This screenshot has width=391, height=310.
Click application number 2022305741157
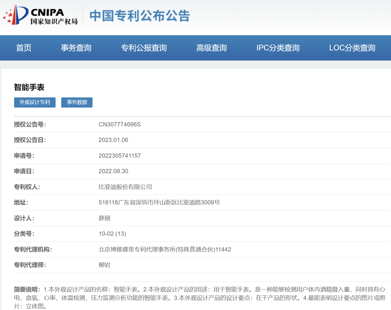120,156
